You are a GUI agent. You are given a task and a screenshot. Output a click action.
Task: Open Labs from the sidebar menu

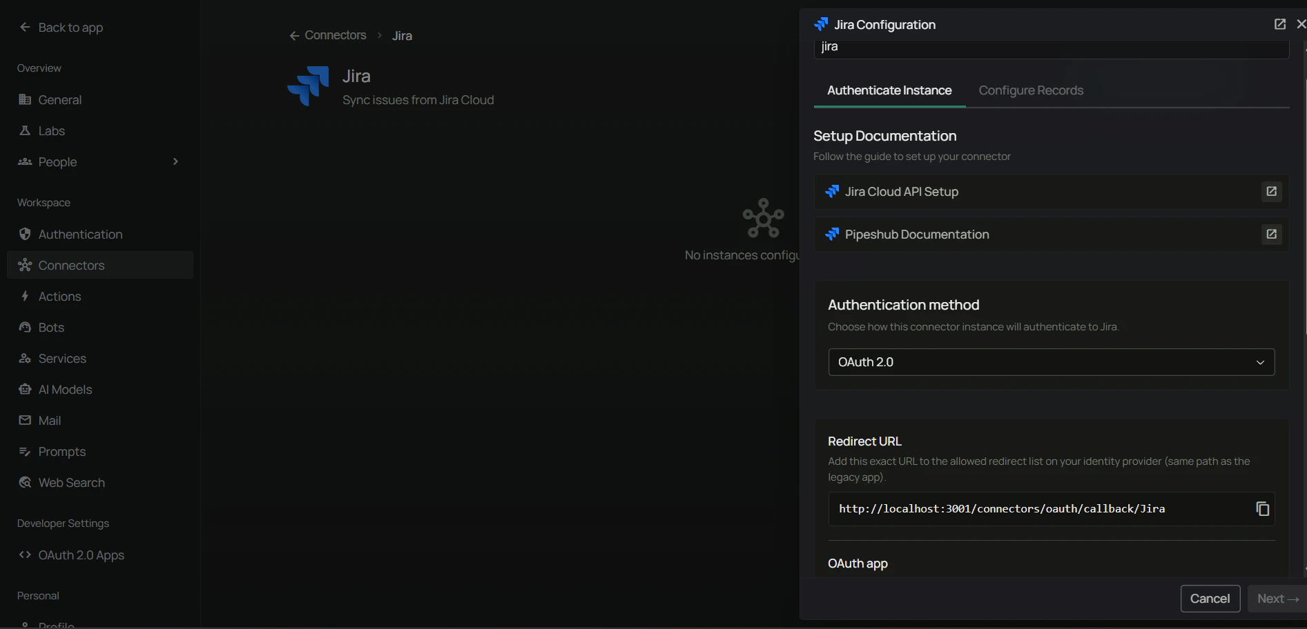point(100,130)
